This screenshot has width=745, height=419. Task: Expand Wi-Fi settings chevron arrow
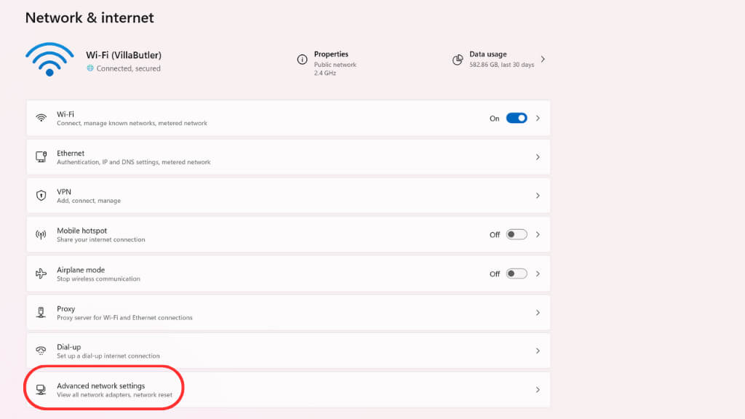tap(538, 118)
